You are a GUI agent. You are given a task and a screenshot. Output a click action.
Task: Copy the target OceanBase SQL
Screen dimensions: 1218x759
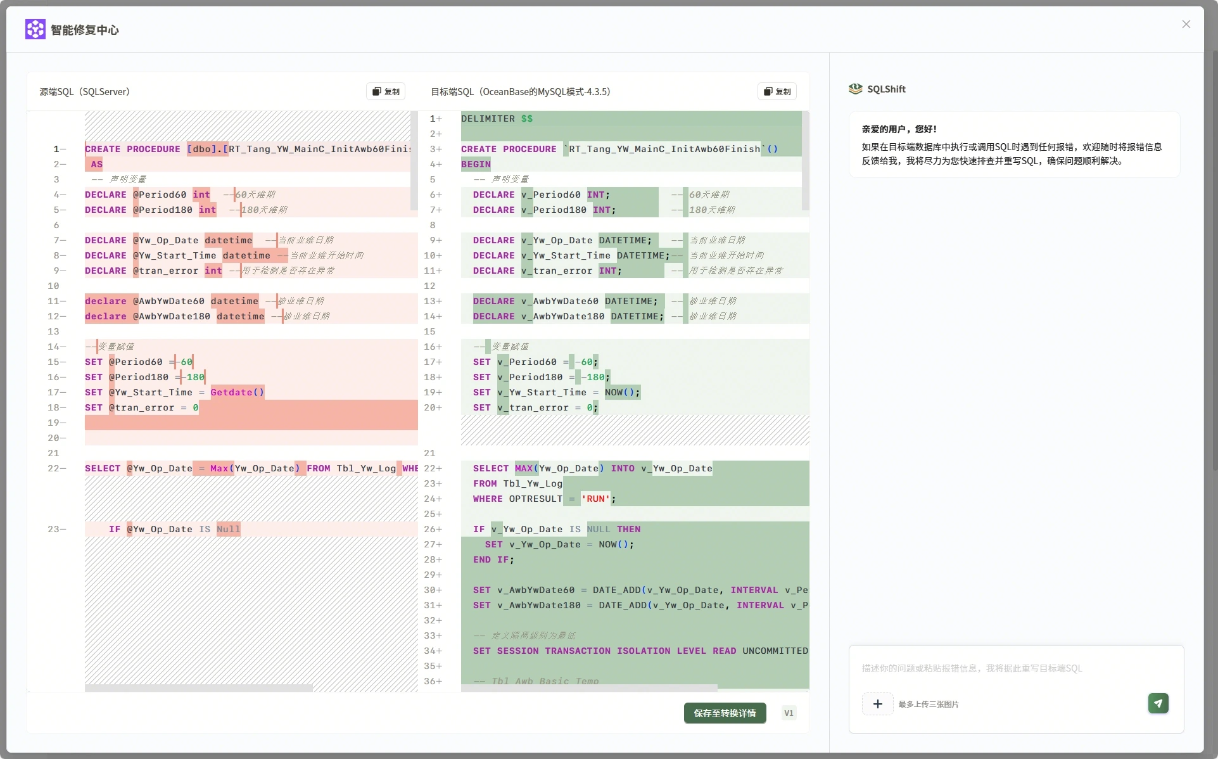(x=777, y=91)
